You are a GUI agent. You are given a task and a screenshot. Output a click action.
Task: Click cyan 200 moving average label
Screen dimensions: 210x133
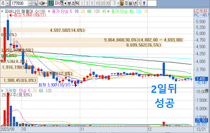[x=138, y=11]
